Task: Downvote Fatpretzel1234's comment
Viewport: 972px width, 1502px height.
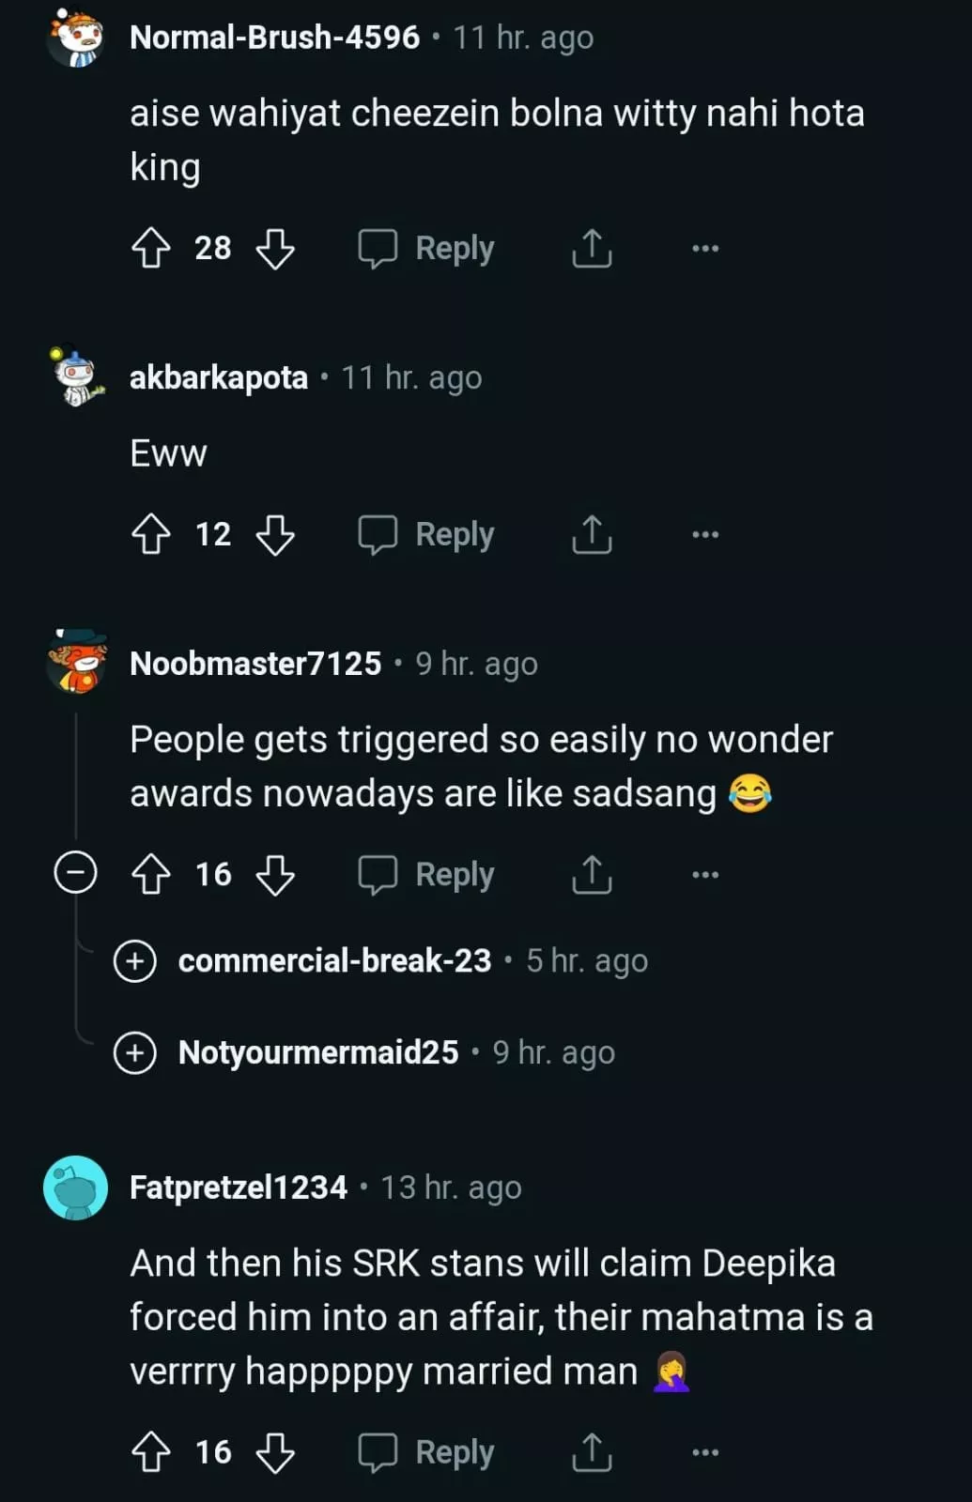Action: (x=275, y=1452)
